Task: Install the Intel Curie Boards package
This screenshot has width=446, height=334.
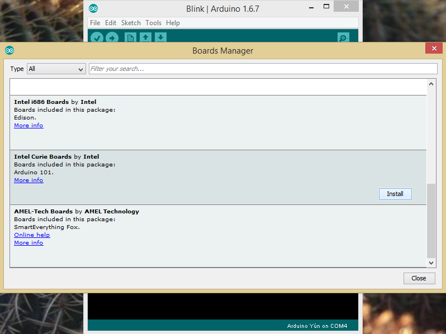Action: 395,194
